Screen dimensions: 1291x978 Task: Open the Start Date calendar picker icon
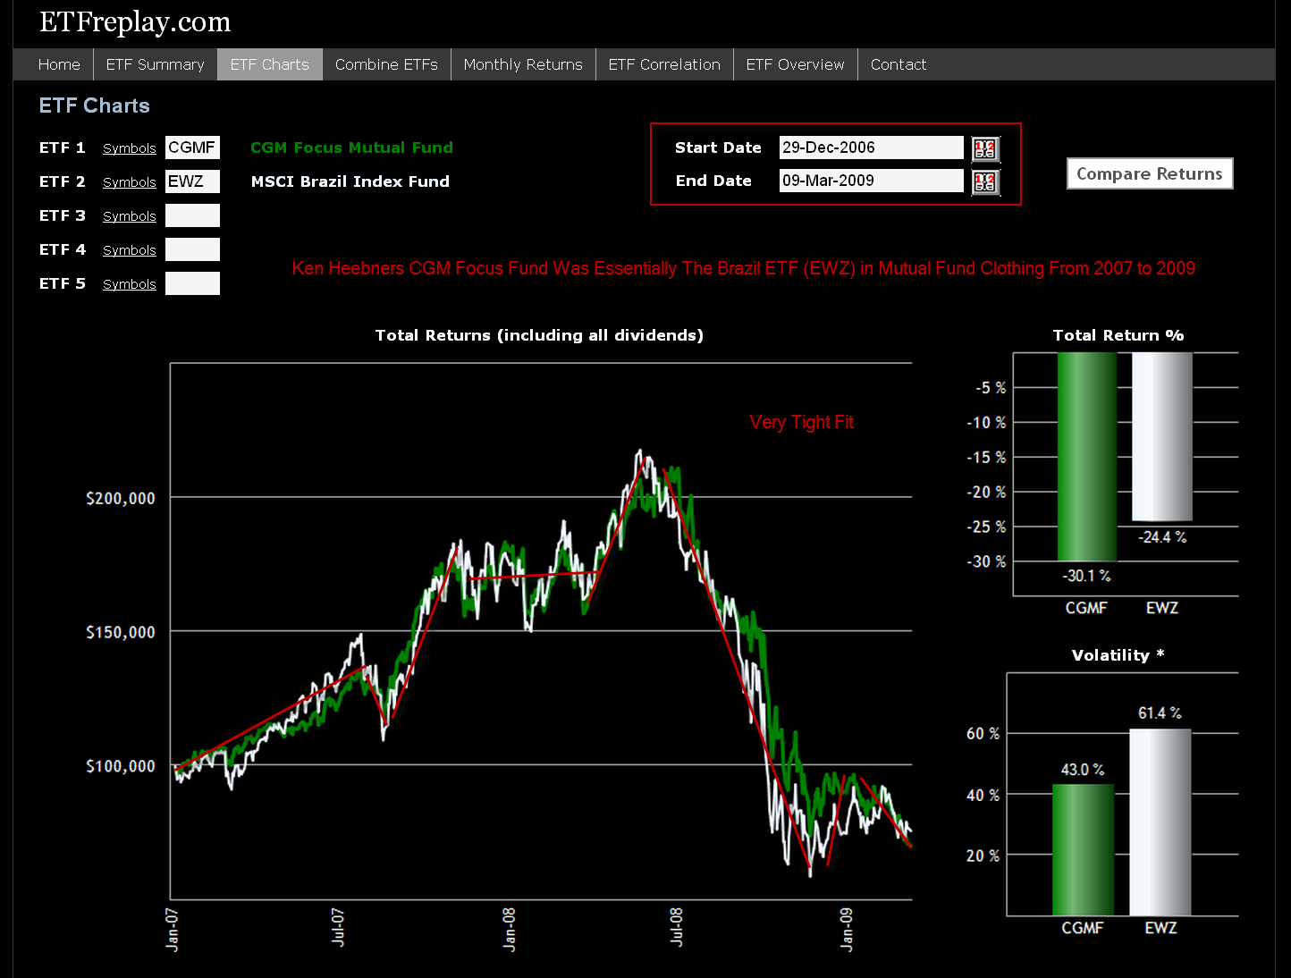point(985,148)
